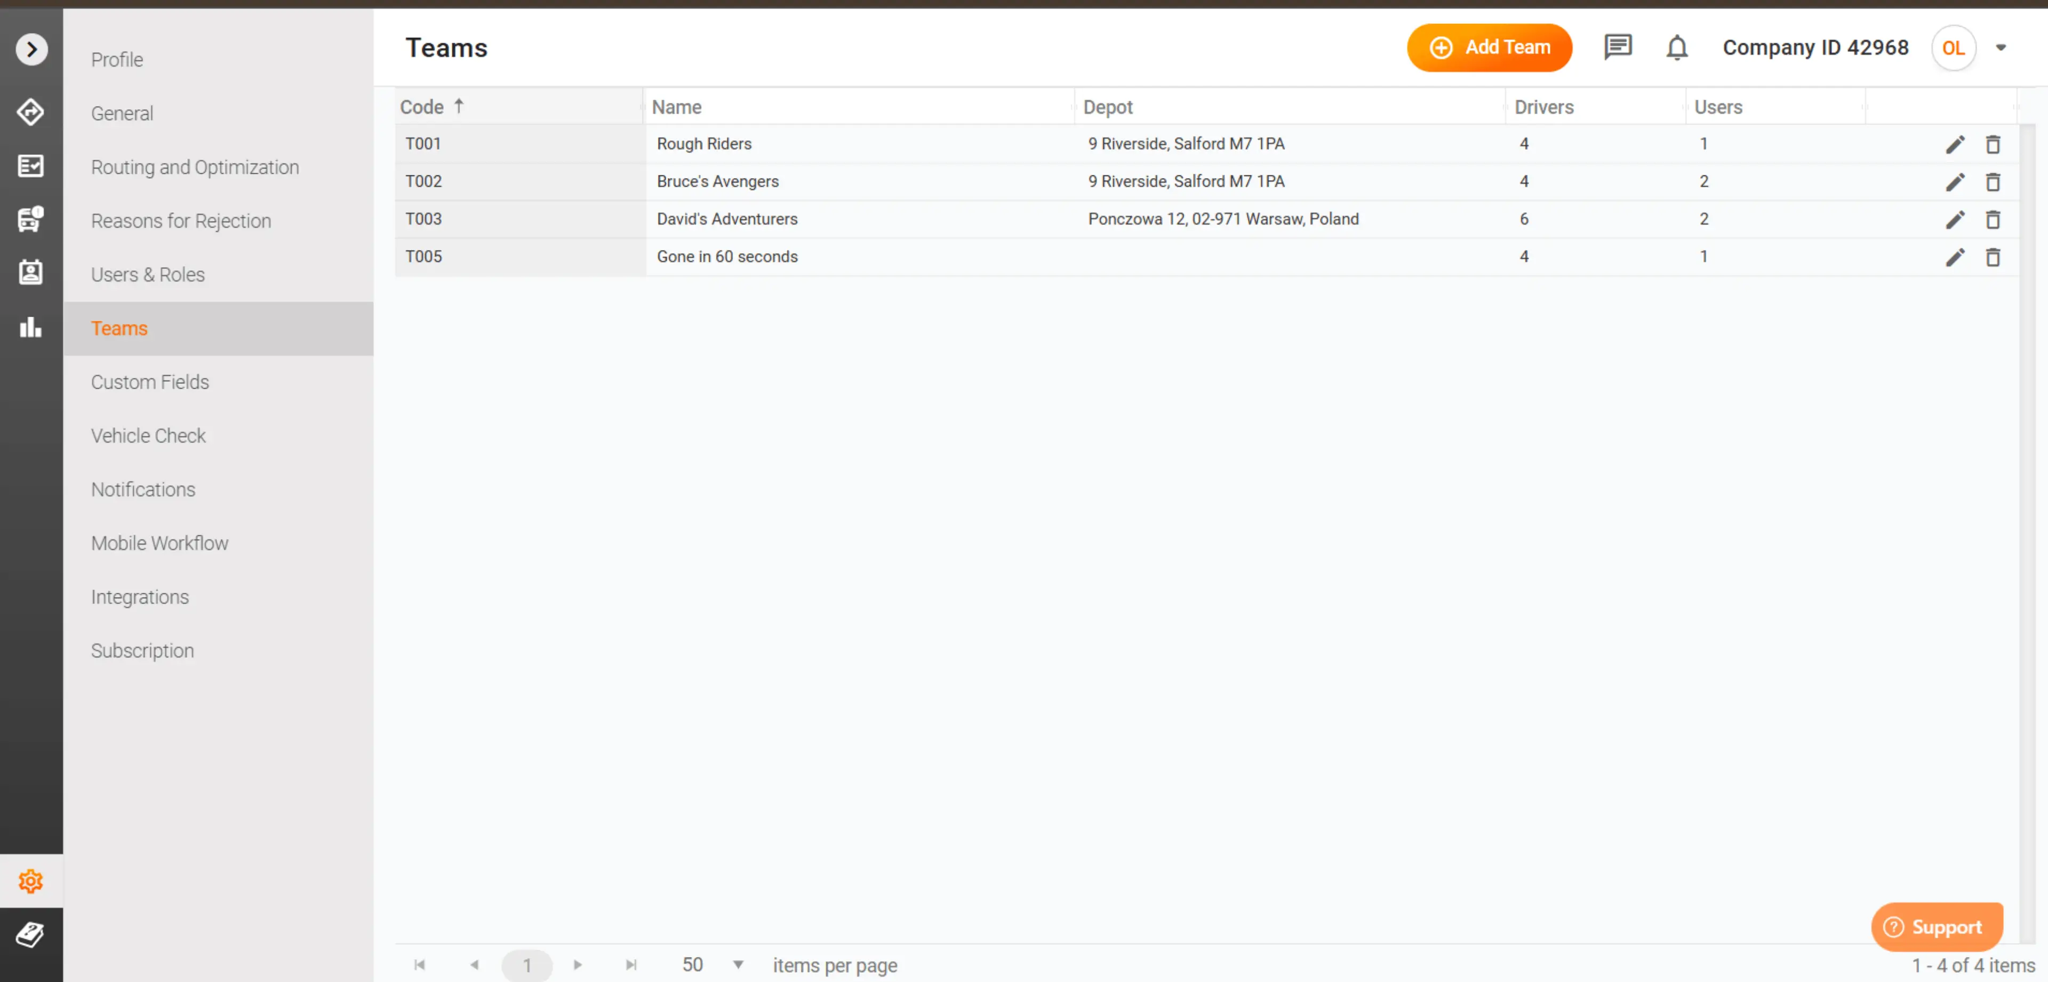Delete Bruce's Avengers using trash icon
The width and height of the screenshot is (2048, 982).
click(x=1993, y=182)
